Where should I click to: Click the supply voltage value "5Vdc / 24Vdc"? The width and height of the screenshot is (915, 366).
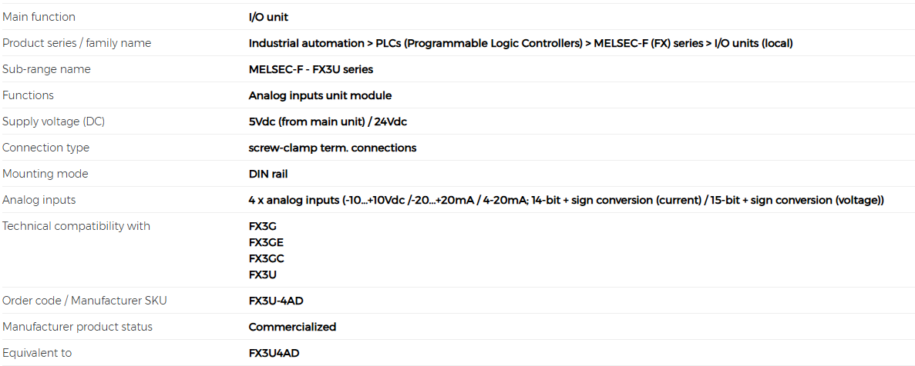pos(328,121)
